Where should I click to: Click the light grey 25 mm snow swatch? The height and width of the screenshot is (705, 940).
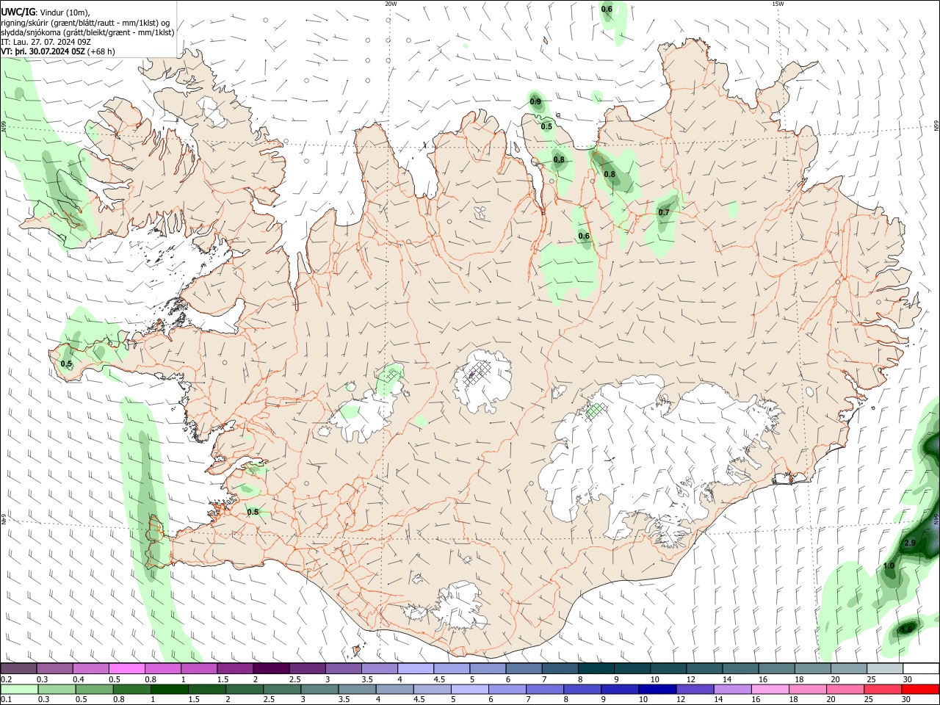[886, 668]
